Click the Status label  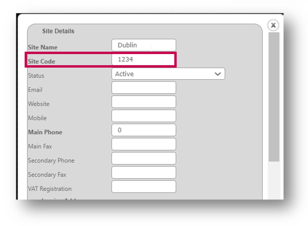[36, 76]
